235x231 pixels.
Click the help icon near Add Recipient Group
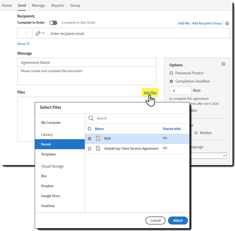(227, 23)
